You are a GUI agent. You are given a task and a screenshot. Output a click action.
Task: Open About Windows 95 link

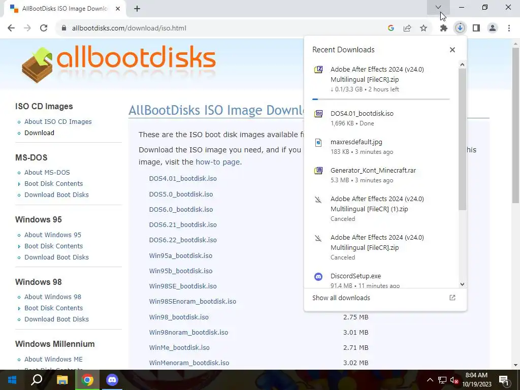pos(53,235)
